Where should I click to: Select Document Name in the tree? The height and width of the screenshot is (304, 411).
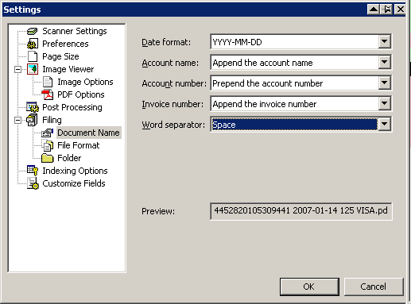pos(89,133)
